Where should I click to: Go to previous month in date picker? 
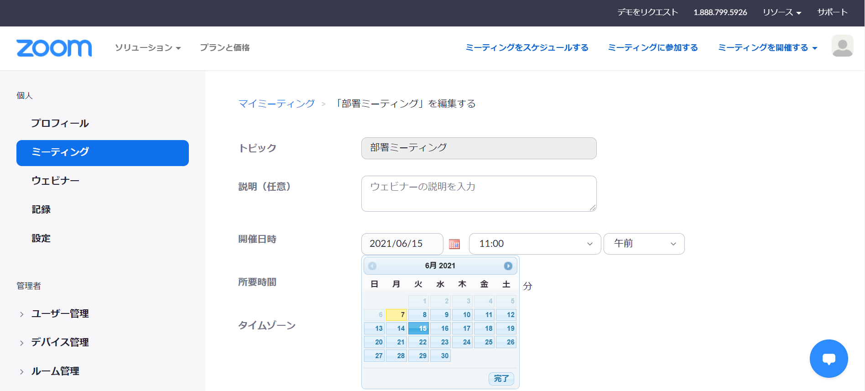(x=372, y=266)
